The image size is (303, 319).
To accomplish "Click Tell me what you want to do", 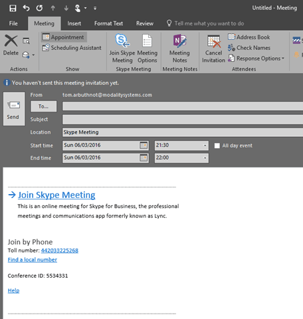I will 209,23.
